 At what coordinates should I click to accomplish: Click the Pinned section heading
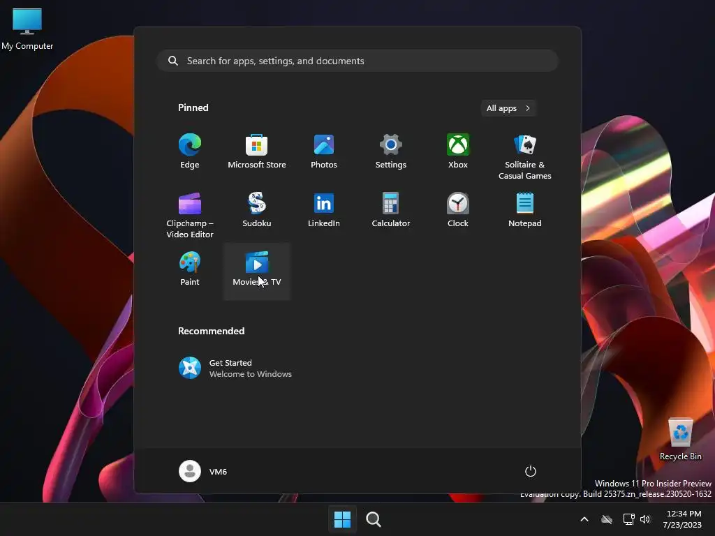[193, 107]
